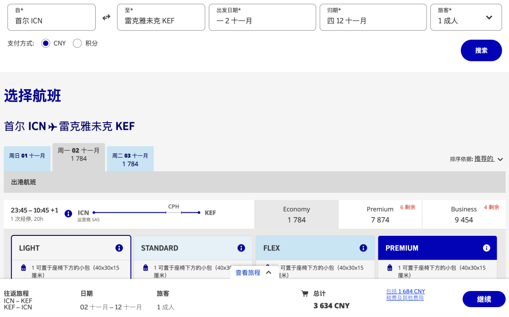Select the 周二 03 十一月 date tab
The width and height of the screenshot is (509, 317).
(130, 159)
